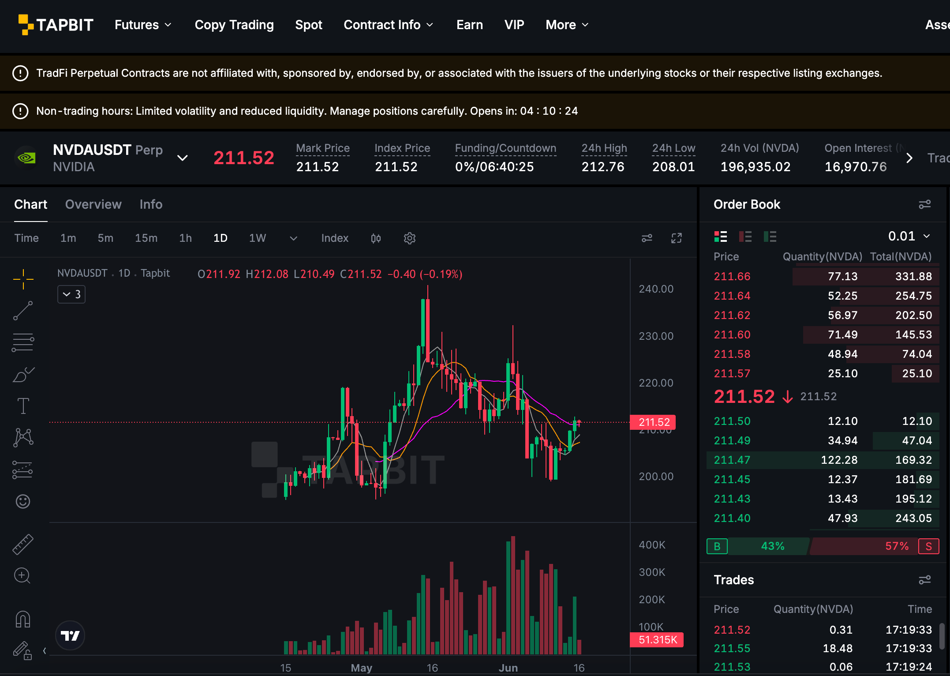Click the 43% buy ratio bar

770,546
